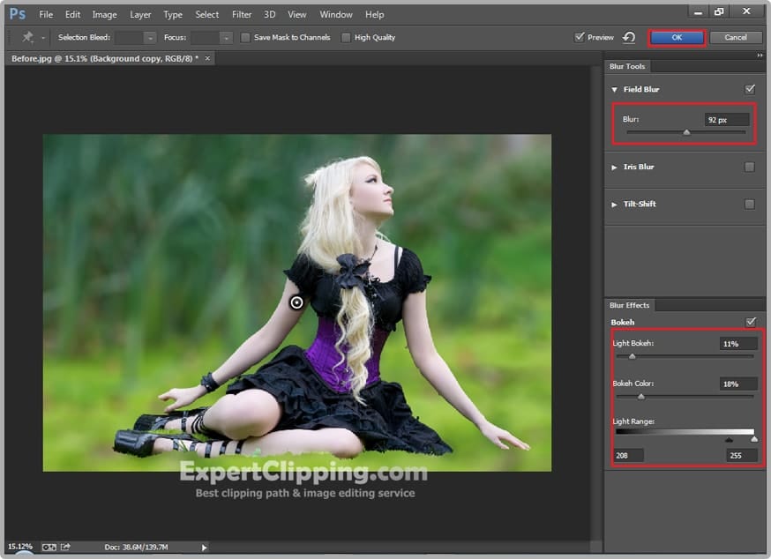Click the OK button

(677, 37)
